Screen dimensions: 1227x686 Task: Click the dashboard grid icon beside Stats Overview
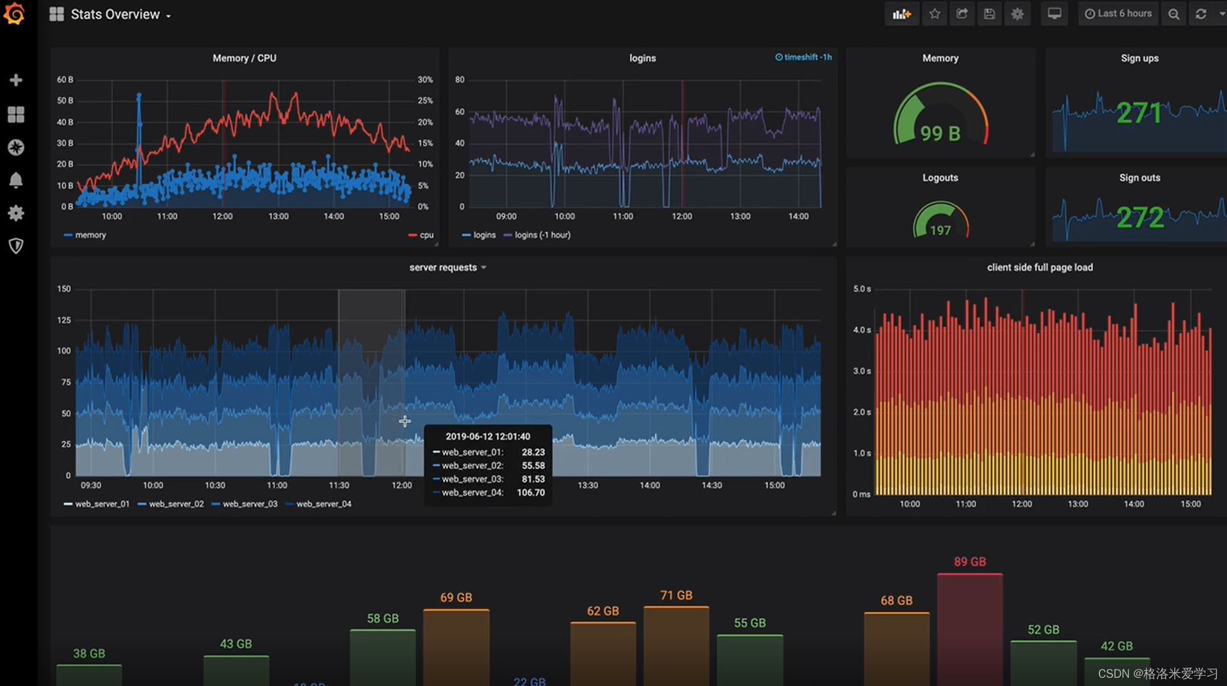[56, 14]
